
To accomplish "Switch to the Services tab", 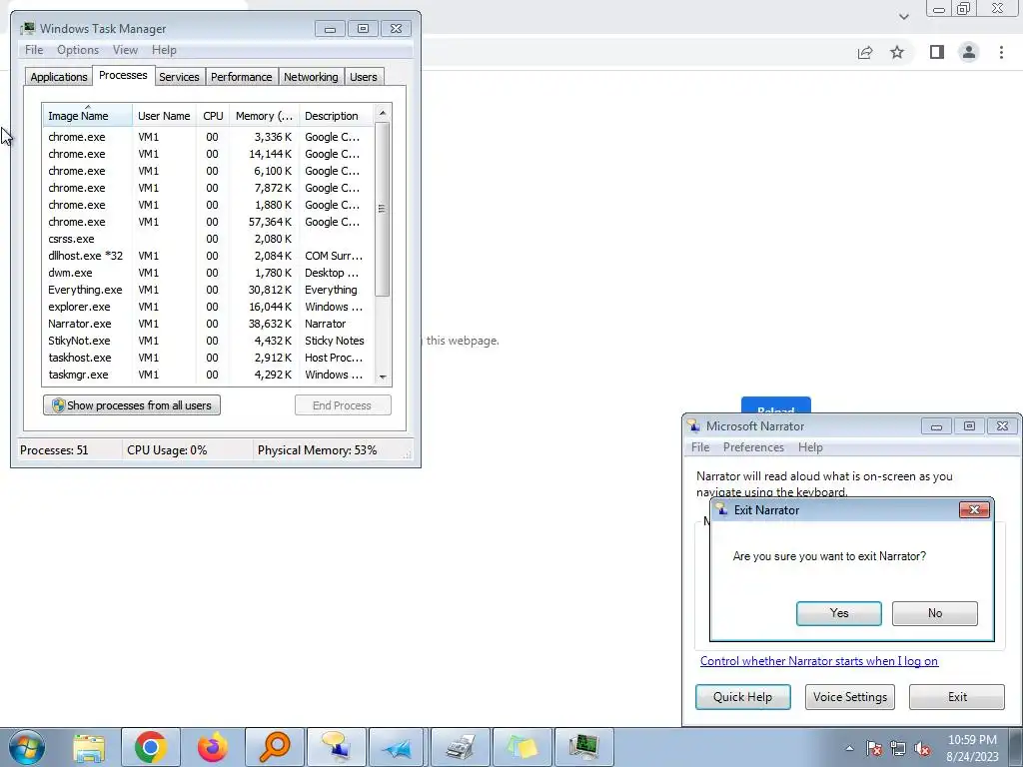I will coord(179,77).
